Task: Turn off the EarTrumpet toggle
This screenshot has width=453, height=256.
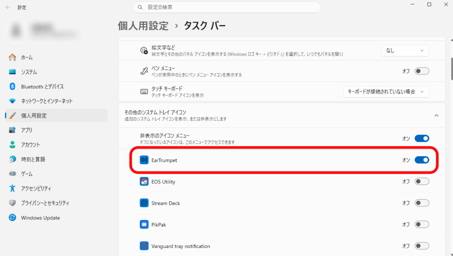Action: click(x=422, y=160)
